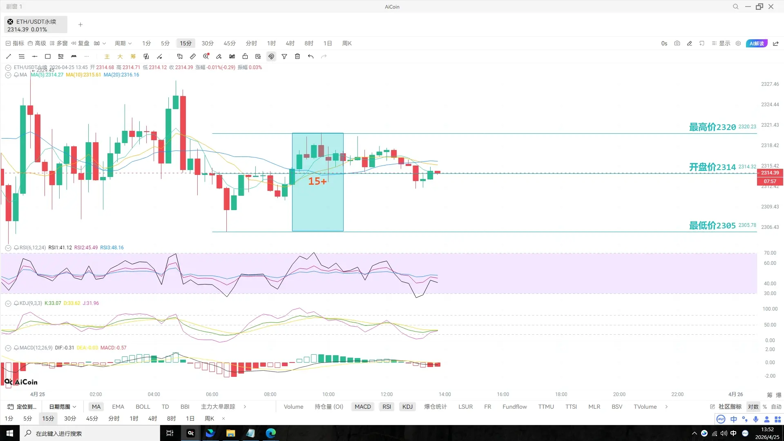Image resolution: width=784 pixels, height=441 pixels.
Task: Click the filter funnel icon
Action: pos(284,56)
